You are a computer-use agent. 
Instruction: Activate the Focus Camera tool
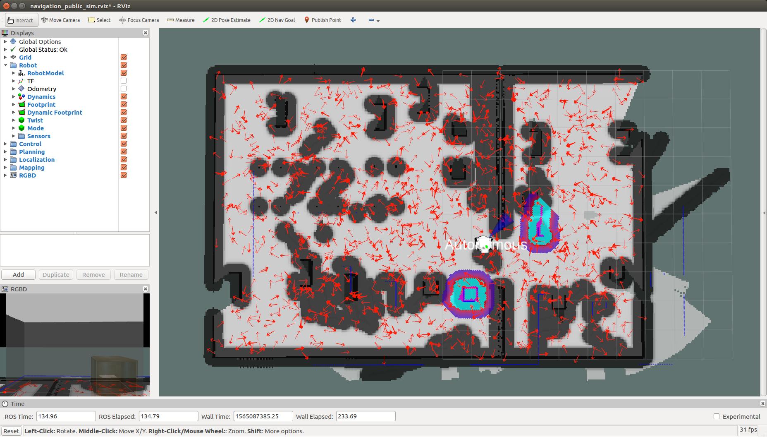pyautogui.click(x=139, y=20)
